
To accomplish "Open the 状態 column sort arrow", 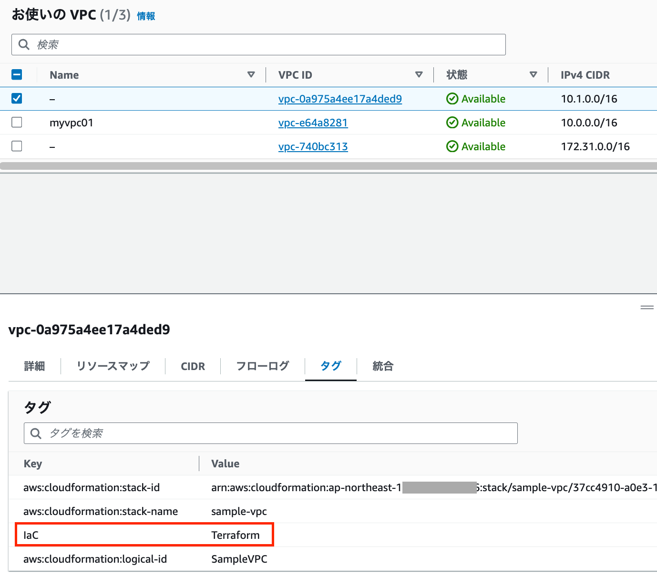I will pyautogui.click(x=534, y=74).
